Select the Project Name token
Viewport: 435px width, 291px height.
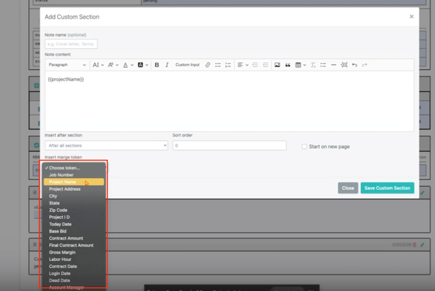coord(73,182)
